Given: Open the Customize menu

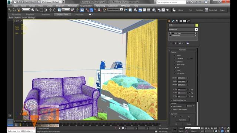Looking at the screenshot, I should coord(113,6).
